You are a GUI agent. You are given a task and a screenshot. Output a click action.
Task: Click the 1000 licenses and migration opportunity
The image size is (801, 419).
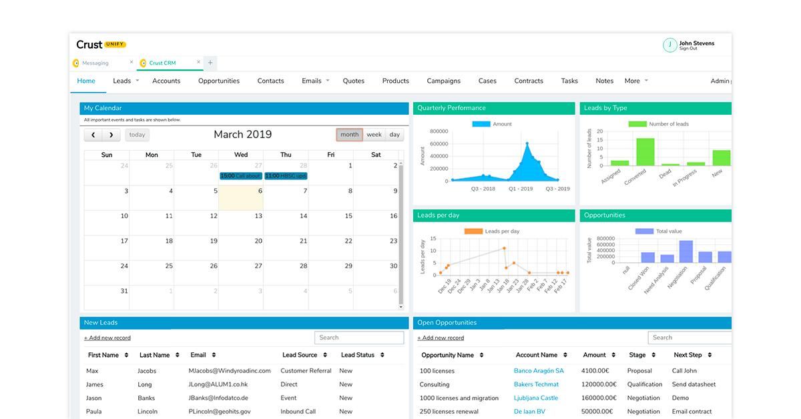459,398
